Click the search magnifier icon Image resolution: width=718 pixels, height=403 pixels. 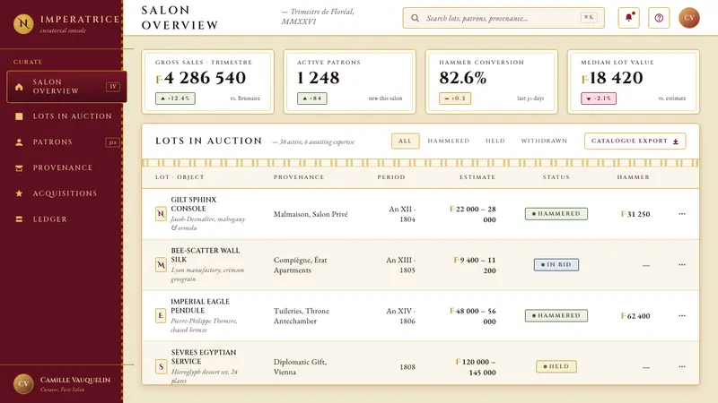coord(415,18)
